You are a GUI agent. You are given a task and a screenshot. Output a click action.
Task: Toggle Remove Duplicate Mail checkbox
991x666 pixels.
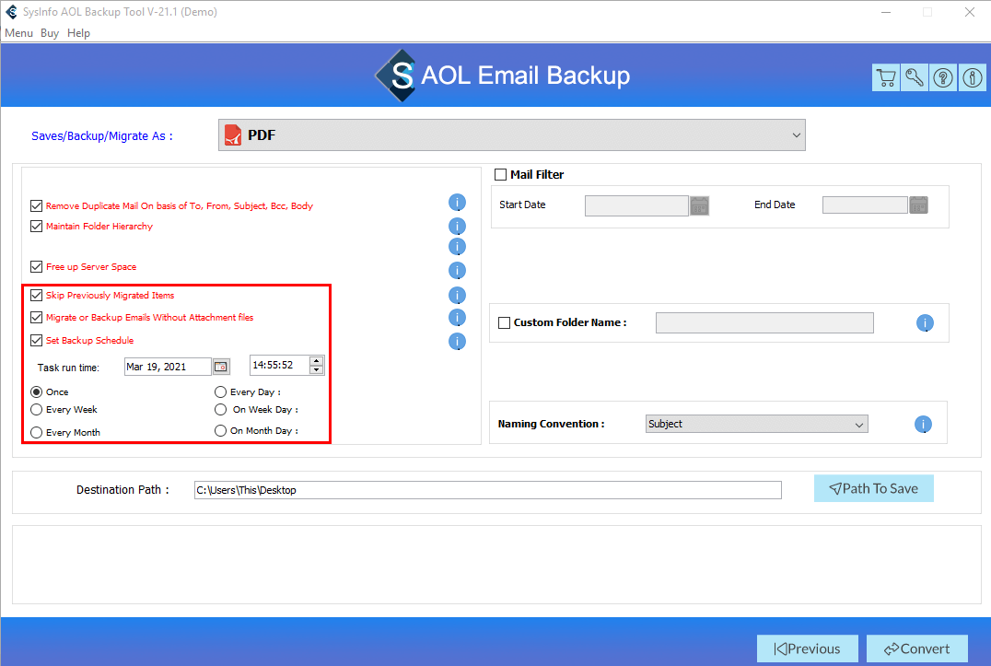coord(37,206)
